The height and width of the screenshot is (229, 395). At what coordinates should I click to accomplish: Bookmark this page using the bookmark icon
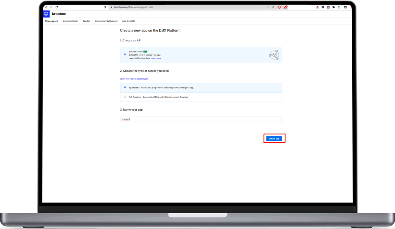point(105,7)
